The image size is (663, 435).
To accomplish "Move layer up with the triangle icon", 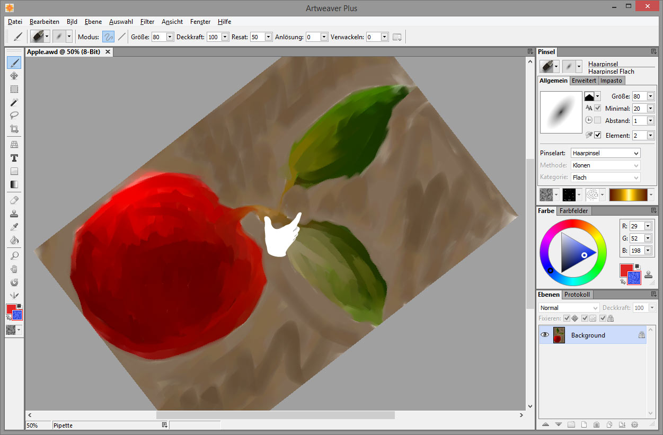I will click(545, 424).
